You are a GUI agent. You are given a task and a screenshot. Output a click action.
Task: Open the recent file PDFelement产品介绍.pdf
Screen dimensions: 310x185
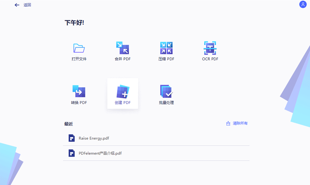[x=100, y=153]
